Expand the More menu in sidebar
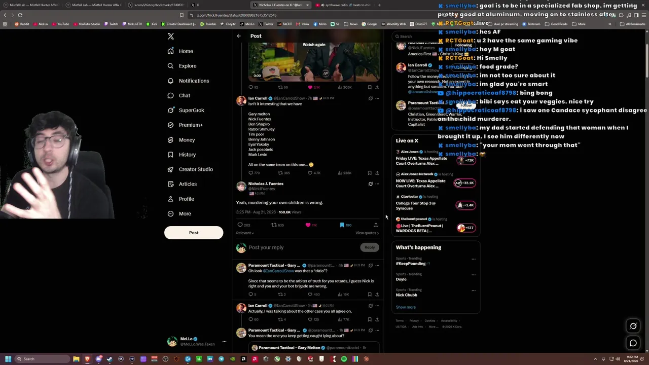649x365 pixels. (x=179, y=214)
